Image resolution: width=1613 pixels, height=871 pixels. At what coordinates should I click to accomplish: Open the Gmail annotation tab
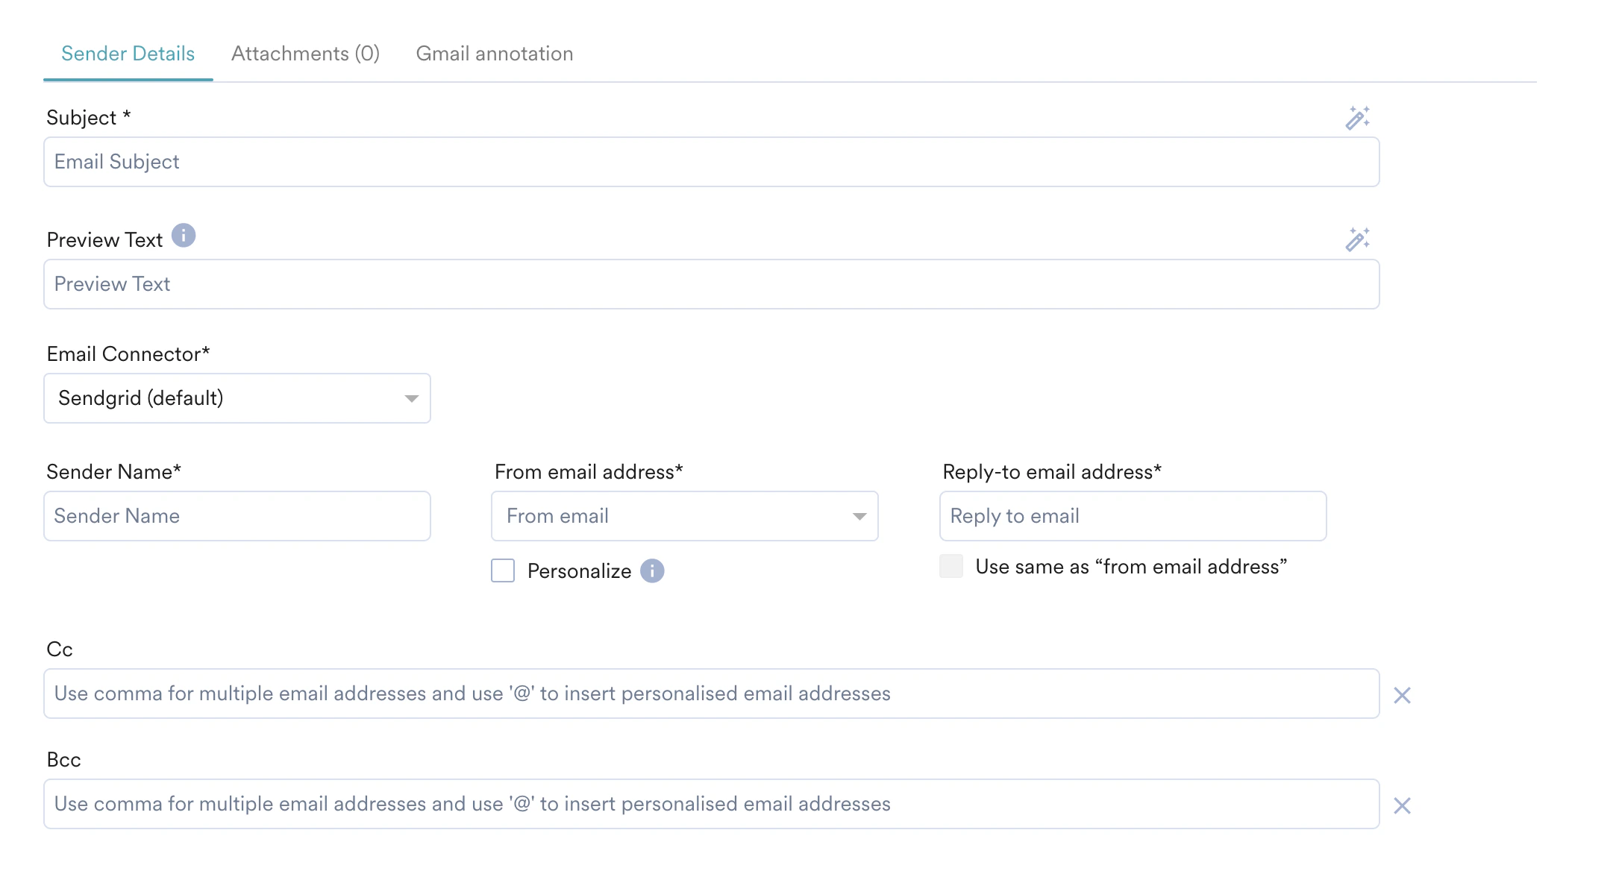tap(494, 53)
